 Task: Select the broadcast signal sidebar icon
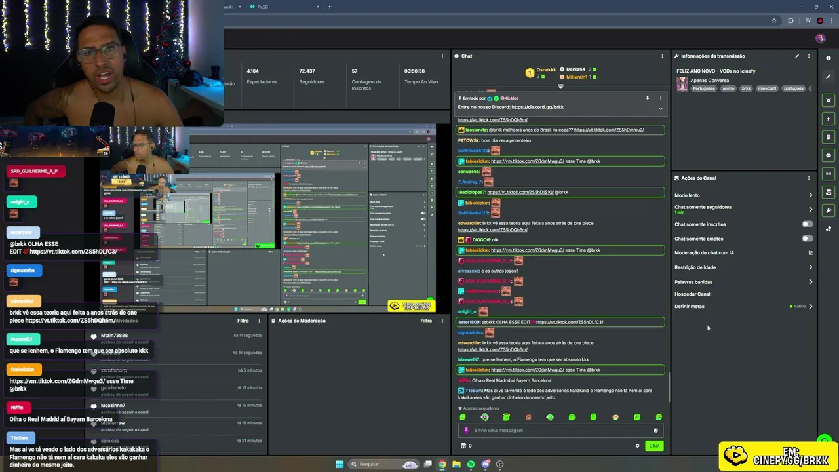[x=829, y=174]
